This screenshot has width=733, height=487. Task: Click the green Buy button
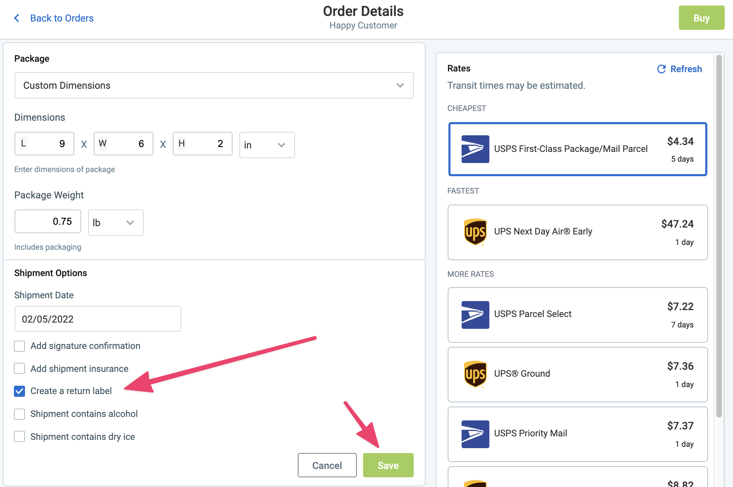pos(701,18)
